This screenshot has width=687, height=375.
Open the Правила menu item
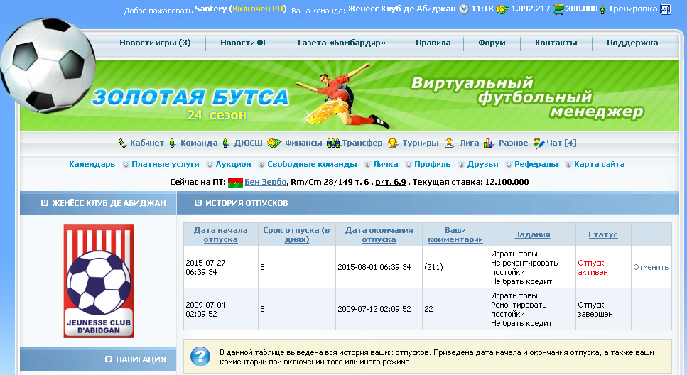(433, 43)
